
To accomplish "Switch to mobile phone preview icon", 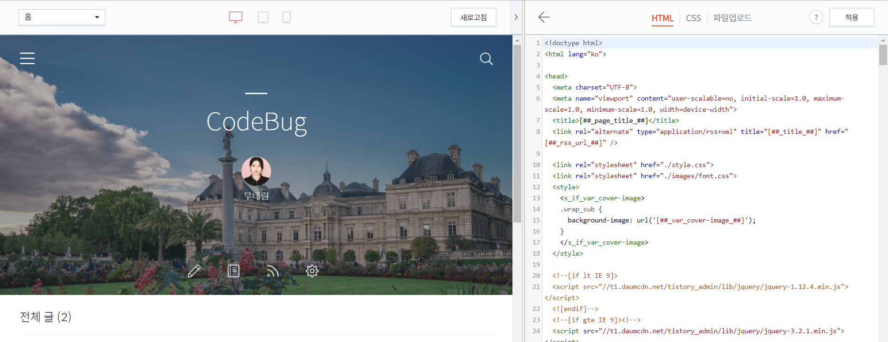I will [x=287, y=18].
